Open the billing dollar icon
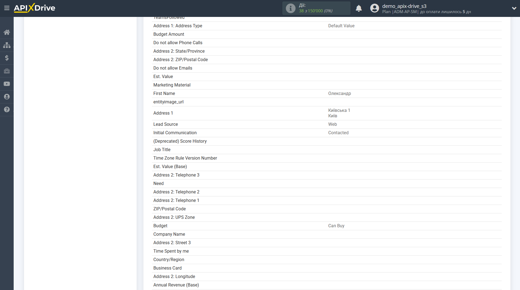This screenshot has height=290, width=520. (x=7, y=58)
